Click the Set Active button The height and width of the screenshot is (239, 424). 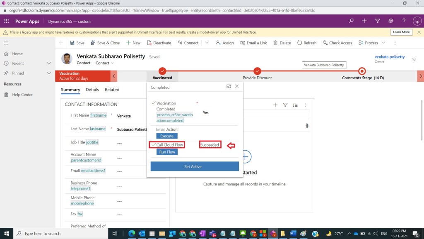195,166
